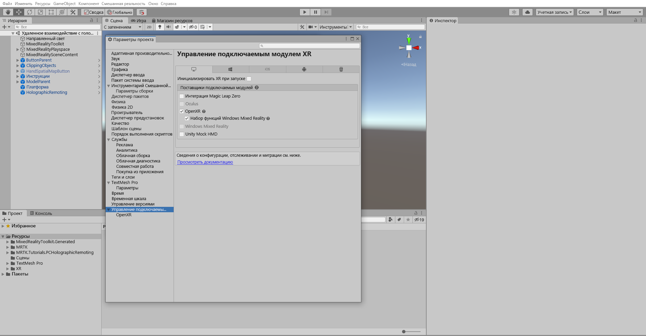Open help for the OpenXR provider
Viewport: 646px width, 336px height.
pyautogui.click(x=204, y=111)
